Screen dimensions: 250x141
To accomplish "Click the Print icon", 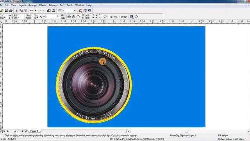I will [x=11, y=11].
